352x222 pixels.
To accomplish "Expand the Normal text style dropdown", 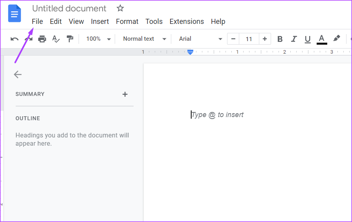I will point(144,39).
